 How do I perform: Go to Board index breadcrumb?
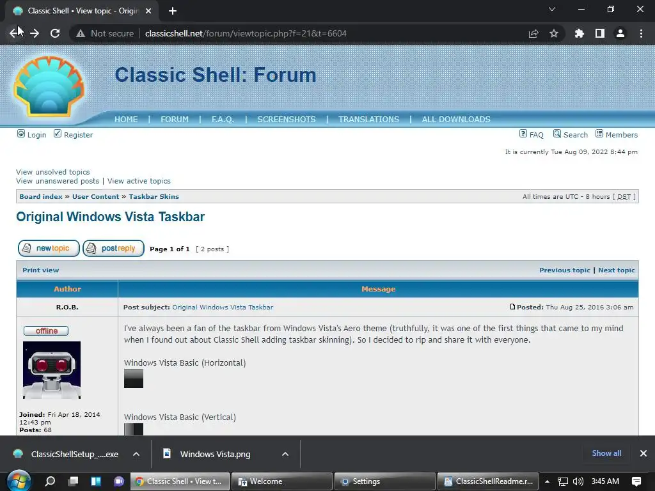tap(40, 196)
